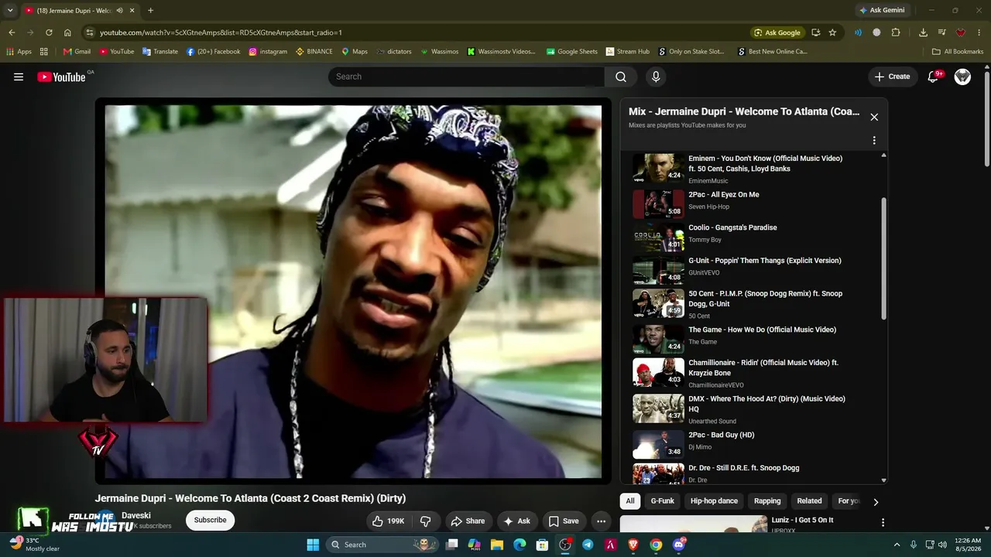
Task: Show hidden system tray icons
Action: [x=897, y=545]
